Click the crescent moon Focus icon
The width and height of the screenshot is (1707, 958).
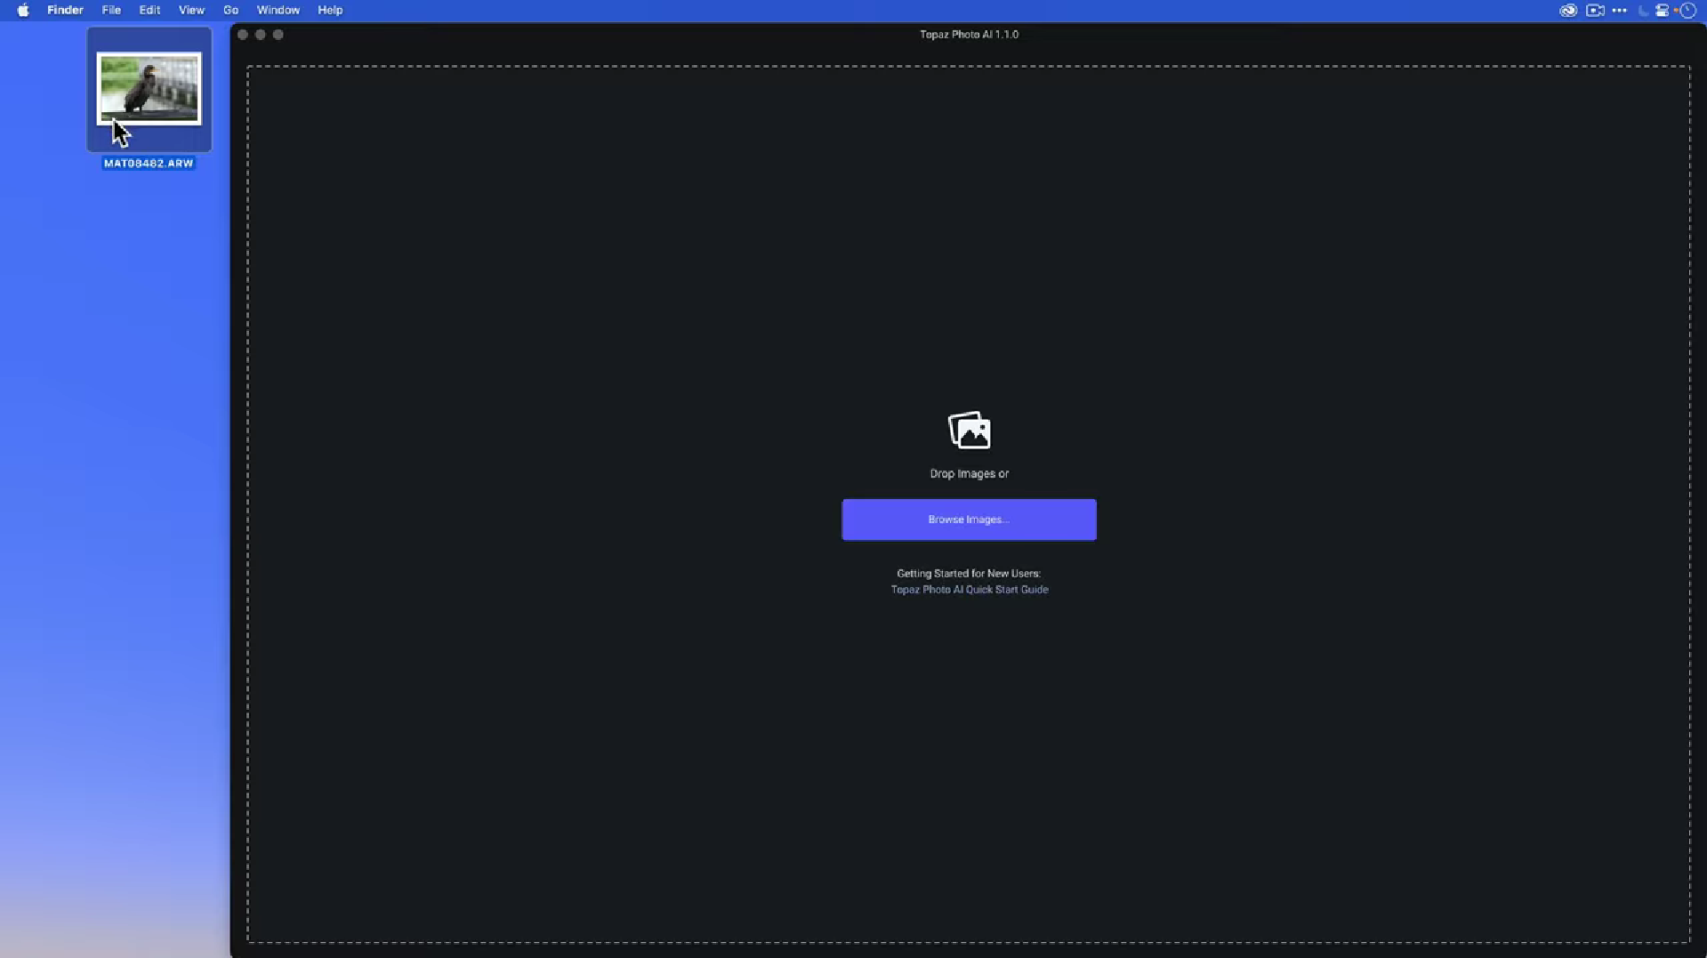pos(1642,11)
